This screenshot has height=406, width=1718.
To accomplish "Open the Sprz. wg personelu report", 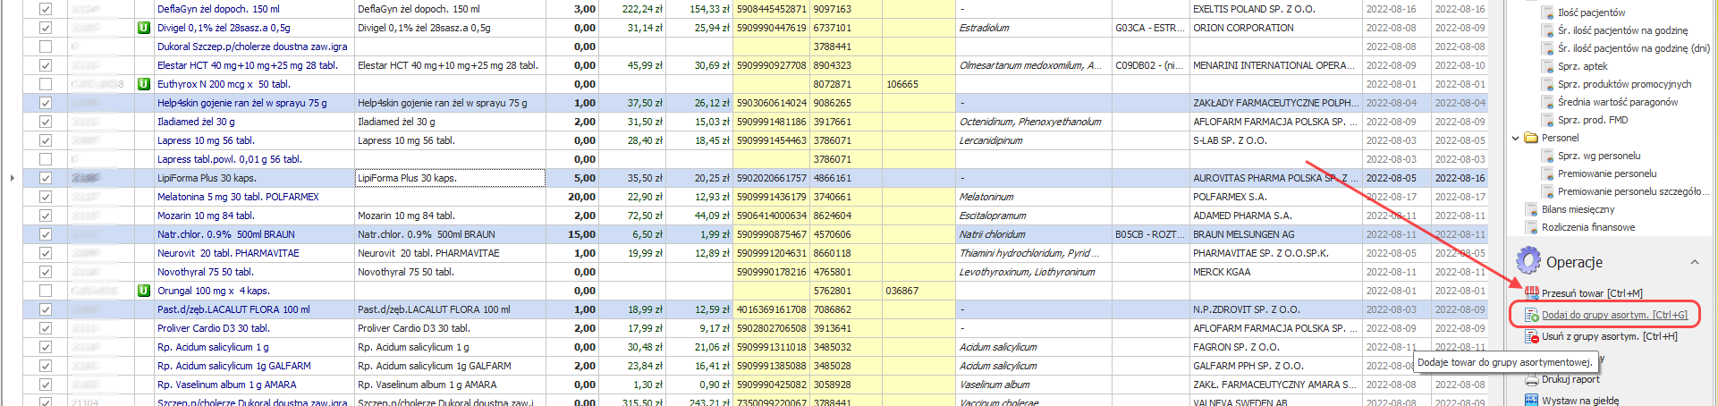I will 1599,156.
